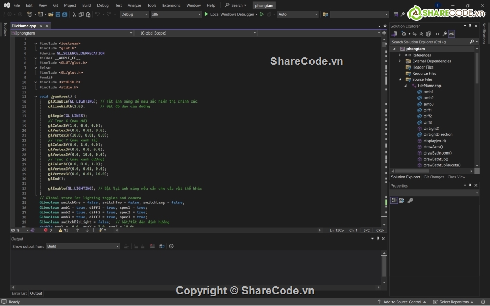Open the Auto dropdown in toolbar

click(x=298, y=14)
